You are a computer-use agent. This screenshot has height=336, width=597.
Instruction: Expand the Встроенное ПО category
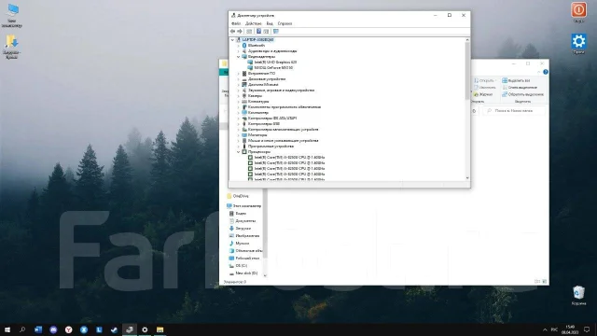pyautogui.click(x=239, y=74)
